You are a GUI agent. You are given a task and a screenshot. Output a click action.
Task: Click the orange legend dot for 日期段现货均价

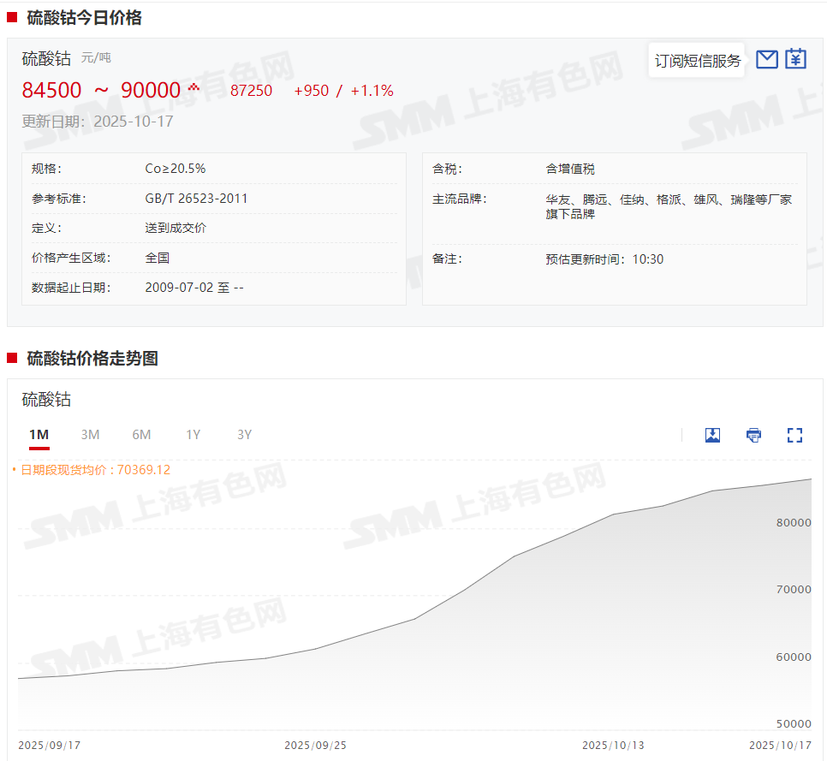(15, 470)
